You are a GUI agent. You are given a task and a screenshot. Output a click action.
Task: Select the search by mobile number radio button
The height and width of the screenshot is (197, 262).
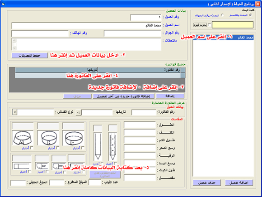[222, 15]
